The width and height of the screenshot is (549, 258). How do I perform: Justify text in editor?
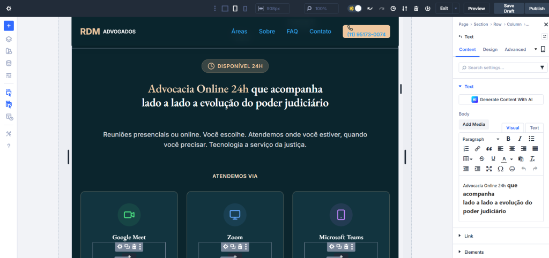[535, 149]
